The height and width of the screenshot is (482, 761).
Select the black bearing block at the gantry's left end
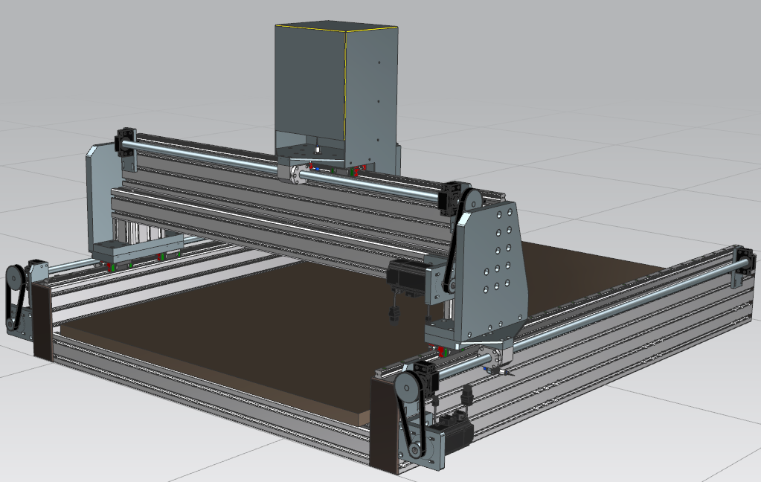[125, 141]
